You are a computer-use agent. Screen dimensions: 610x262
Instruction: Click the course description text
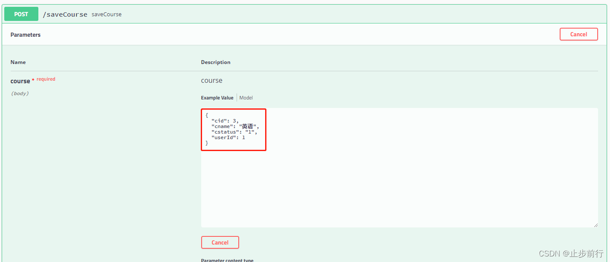[212, 81]
